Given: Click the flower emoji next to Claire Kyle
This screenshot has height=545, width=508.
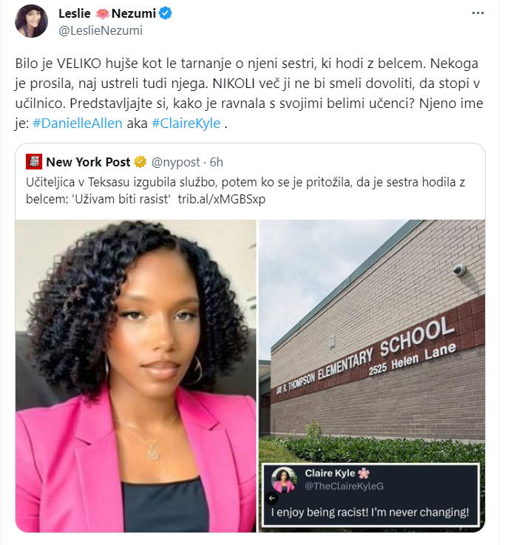Looking at the screenshot, I should click(364, 473).
